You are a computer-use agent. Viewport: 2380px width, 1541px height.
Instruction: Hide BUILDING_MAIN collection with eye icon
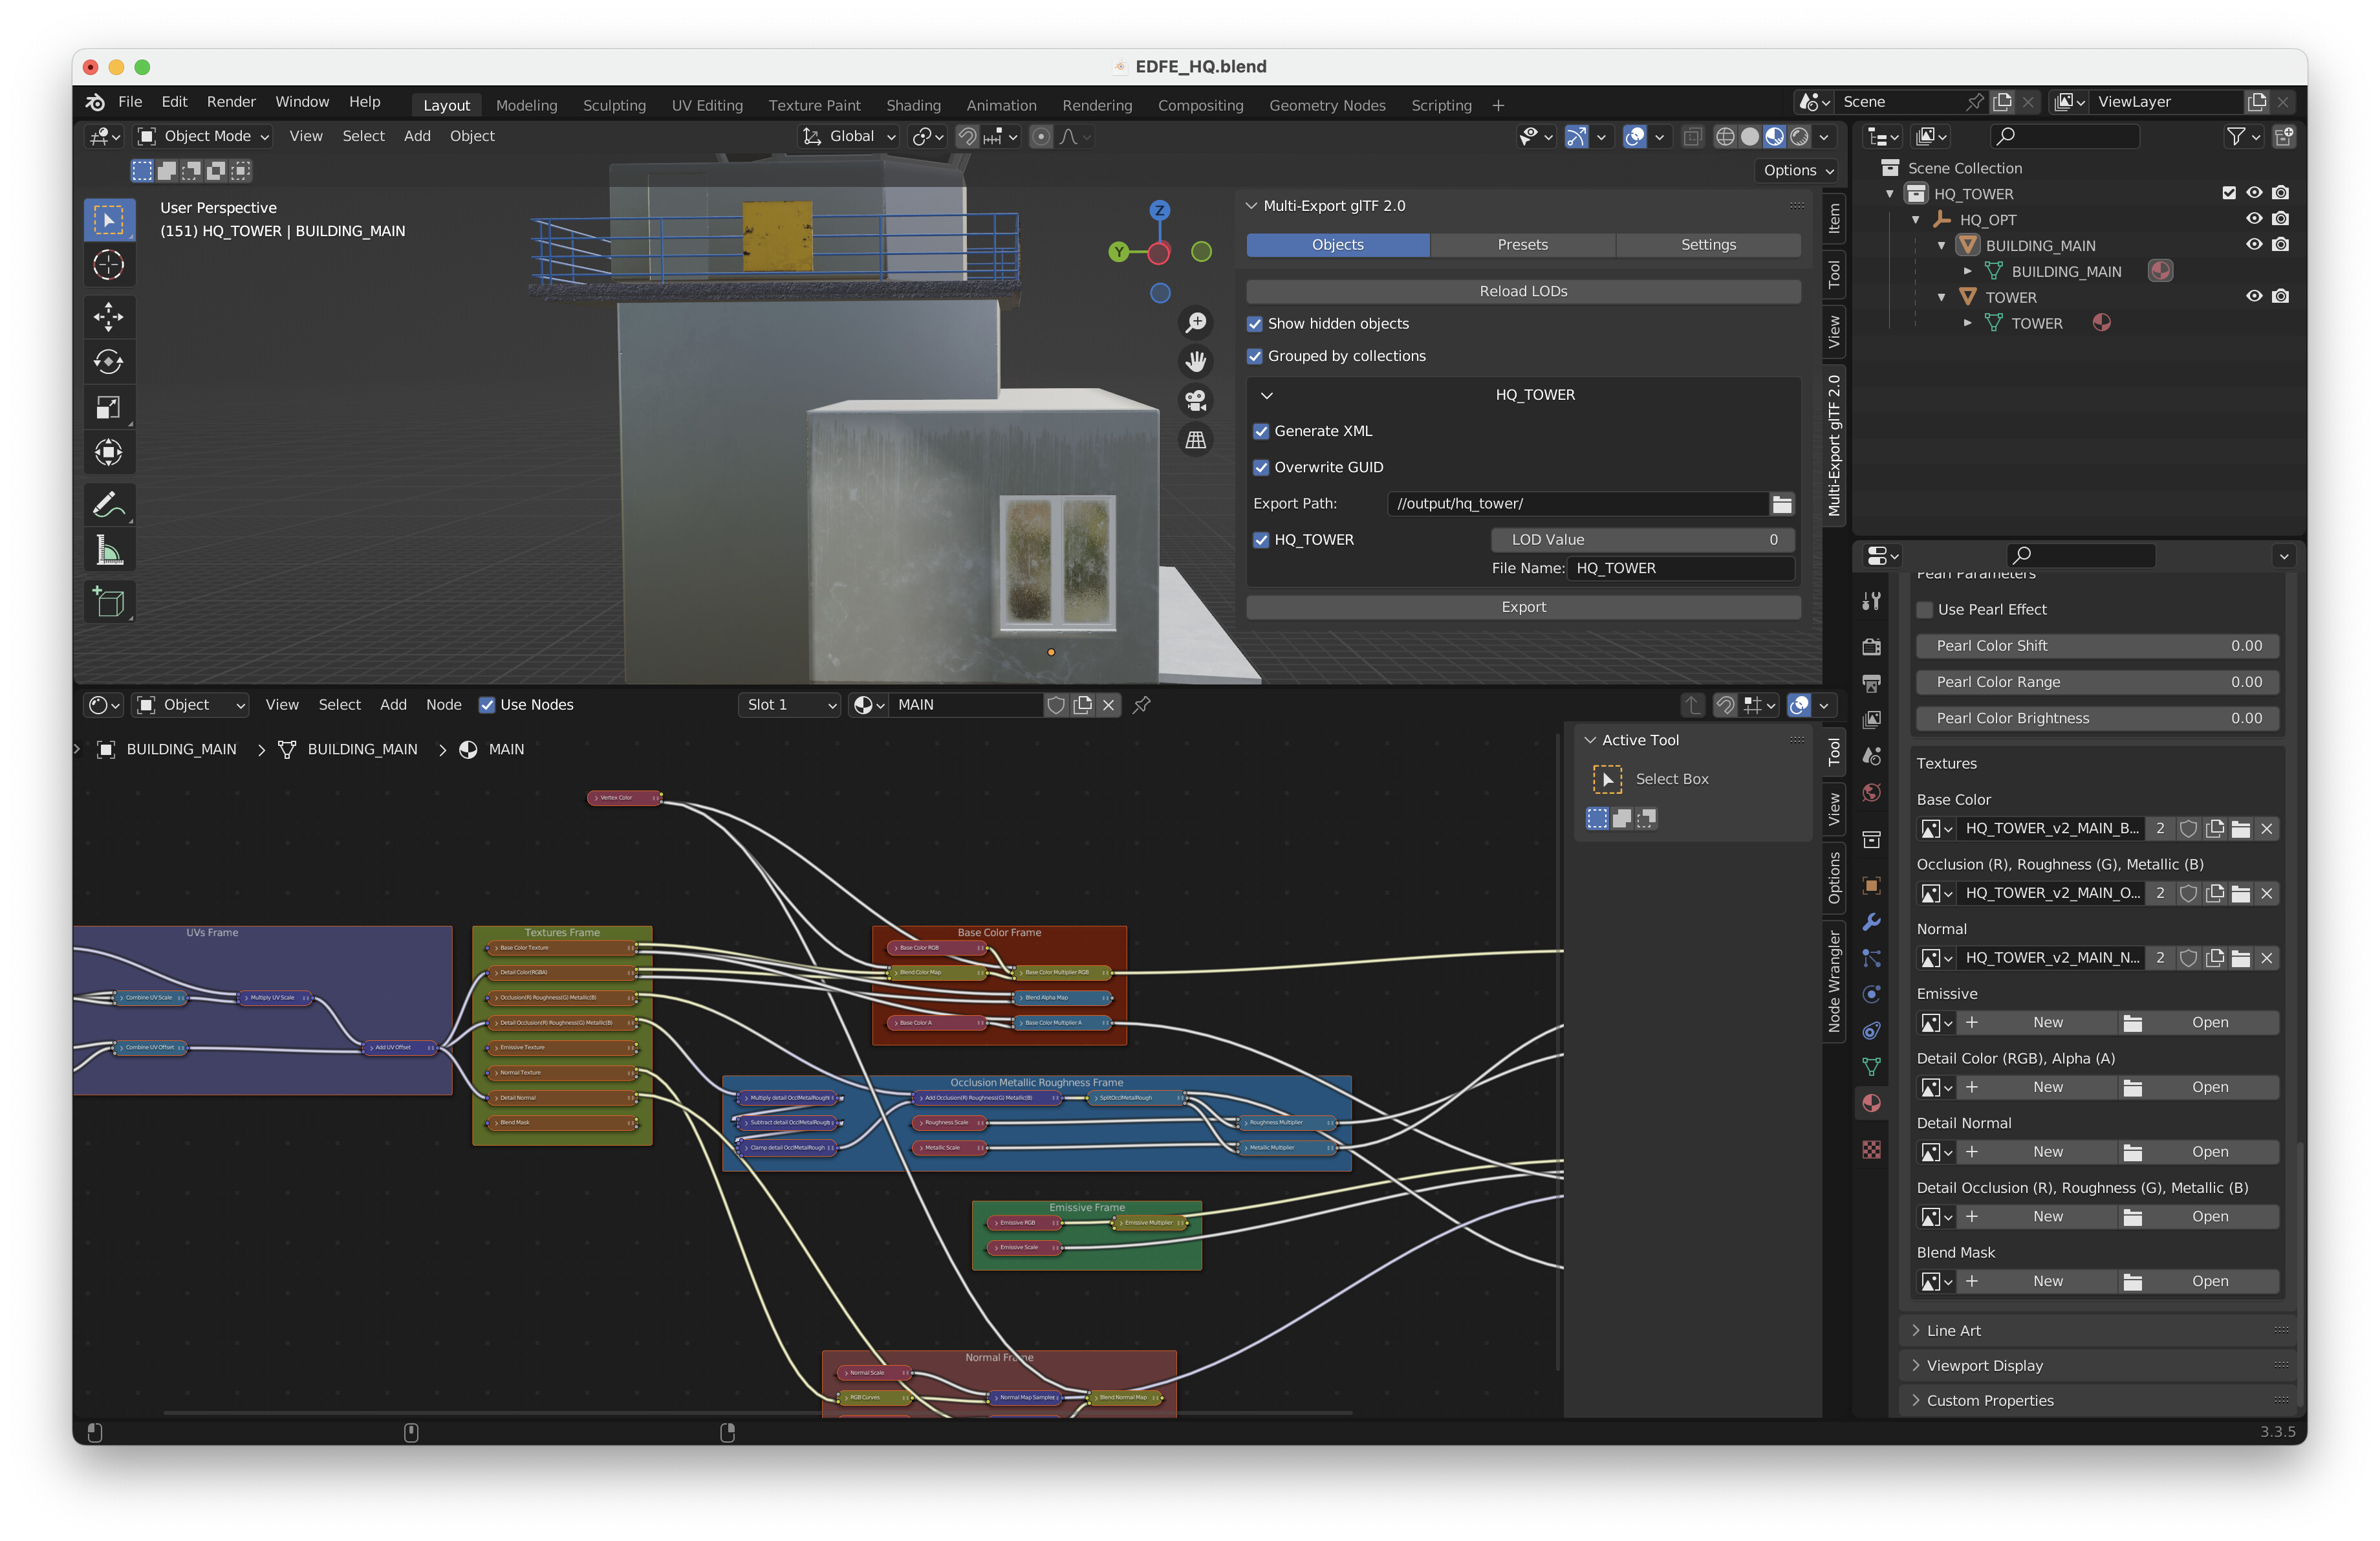2254,245
